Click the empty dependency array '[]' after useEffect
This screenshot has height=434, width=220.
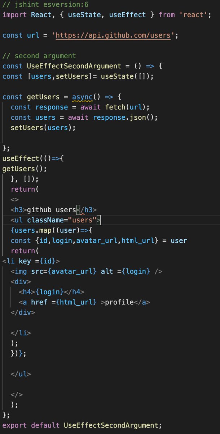(x=27, y=179)
